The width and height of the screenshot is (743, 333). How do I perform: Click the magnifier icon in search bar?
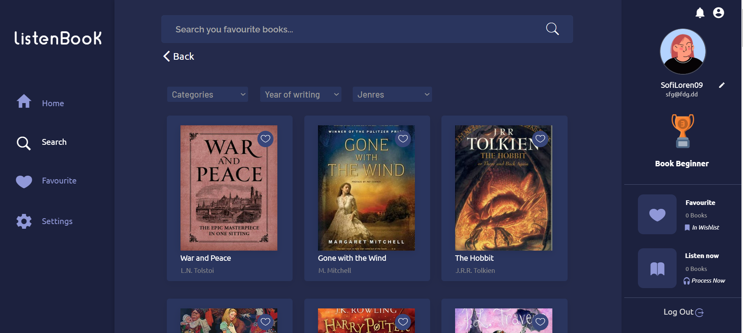coord(552,29)
